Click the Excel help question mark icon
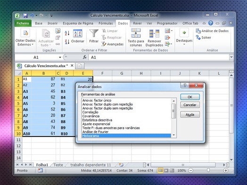247x185 pixels. pyautogui.click(x=211, y=23)
